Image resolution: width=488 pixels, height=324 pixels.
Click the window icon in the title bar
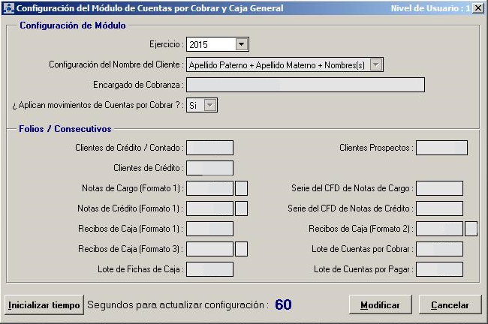click(x=8, y=8)
